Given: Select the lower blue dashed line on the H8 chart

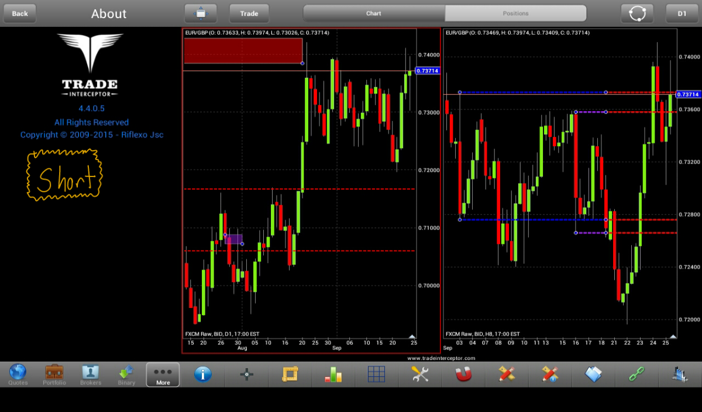Looking at the screenshot, I should (532, 220).
